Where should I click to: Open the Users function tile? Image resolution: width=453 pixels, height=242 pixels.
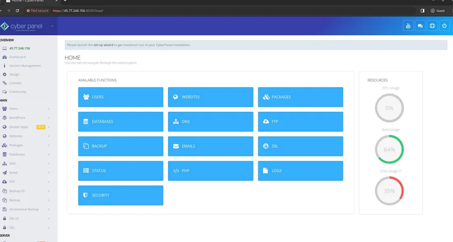tap(120, 97)
